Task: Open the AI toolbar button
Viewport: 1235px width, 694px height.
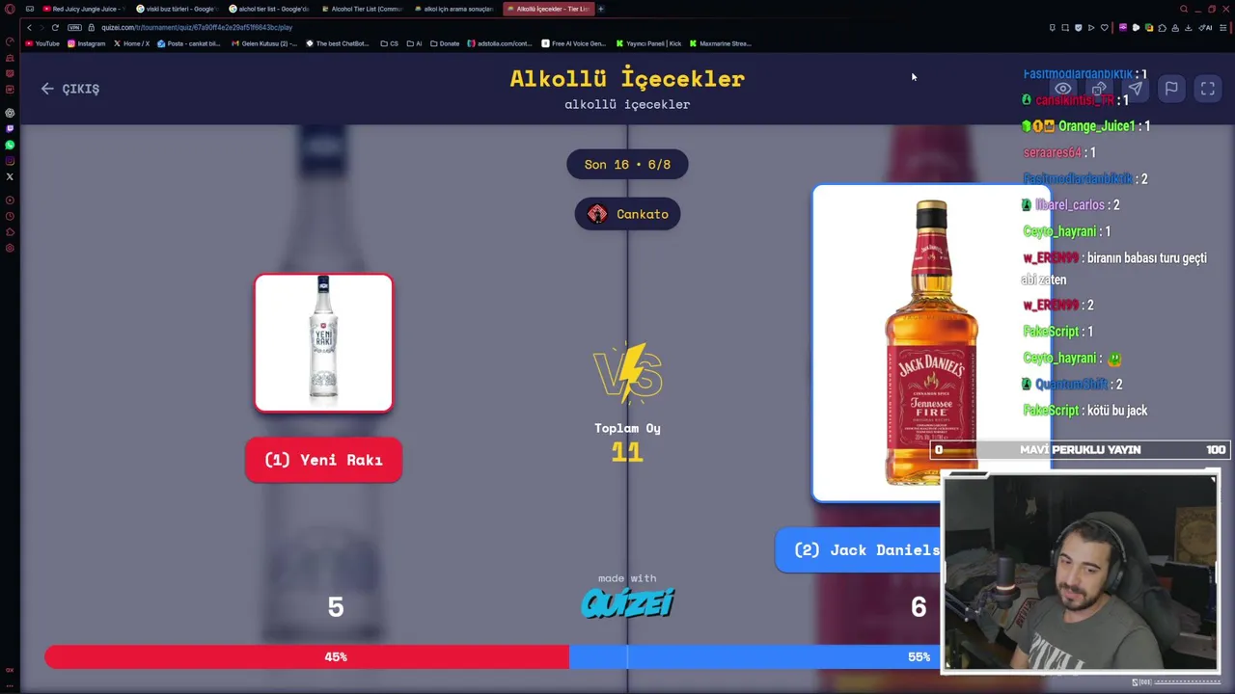Action: (1206, 28)
